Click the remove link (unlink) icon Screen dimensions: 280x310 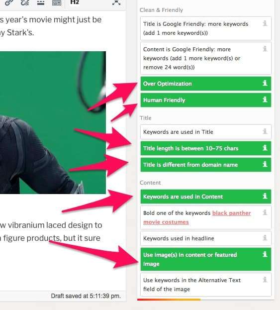[x=25, y=2]
